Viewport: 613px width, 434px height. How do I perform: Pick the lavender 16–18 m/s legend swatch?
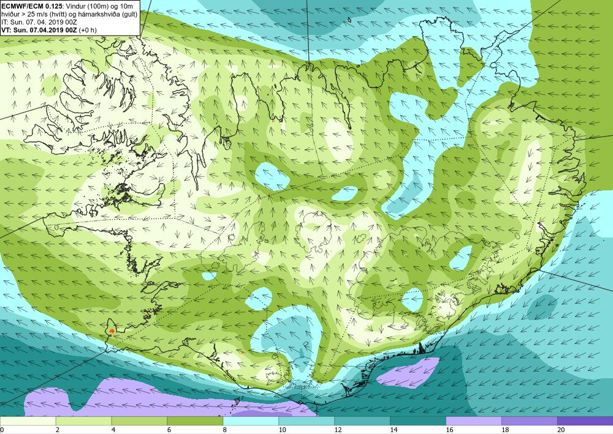[474, 421]
